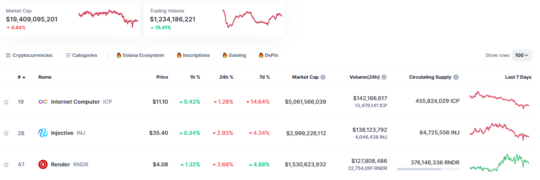Screen dimensions: 540x180
Task: Switch to the Categories tab
Action: click(81, 55)
